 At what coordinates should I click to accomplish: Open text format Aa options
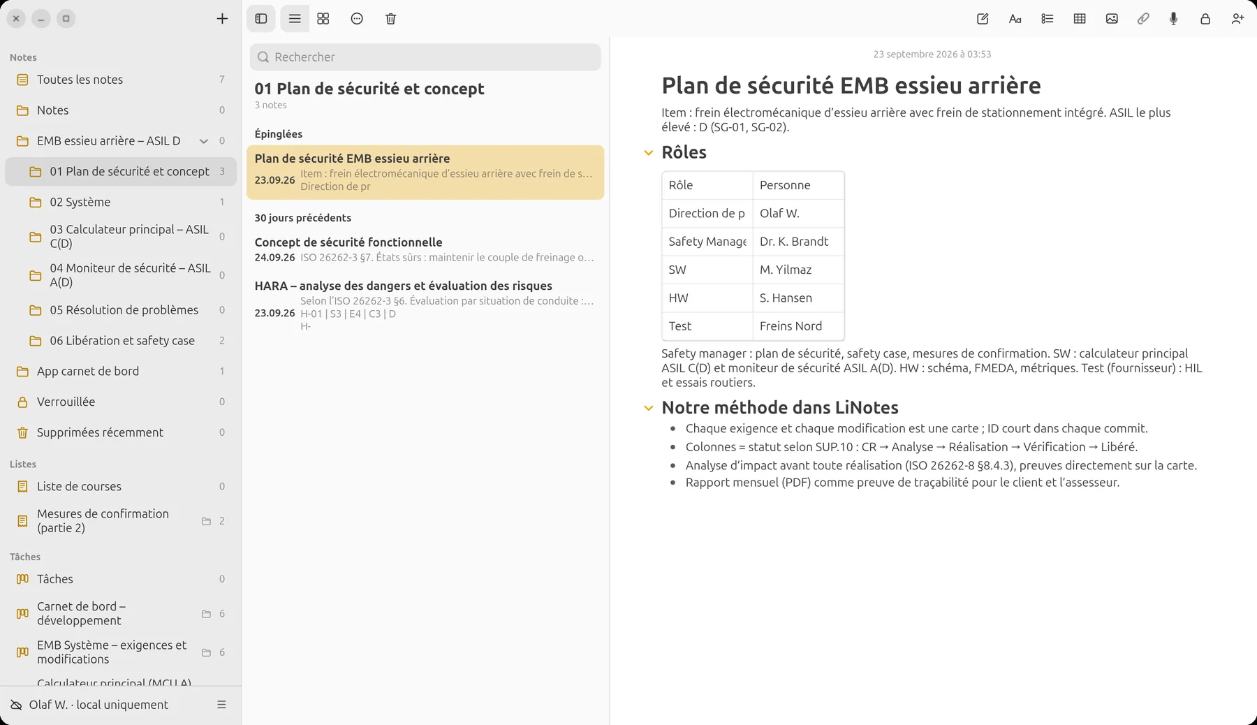pos(1015,19)
